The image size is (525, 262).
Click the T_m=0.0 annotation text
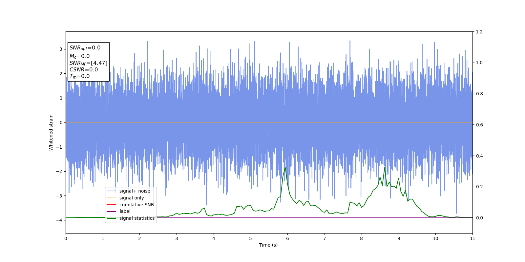tap(79, 76)
